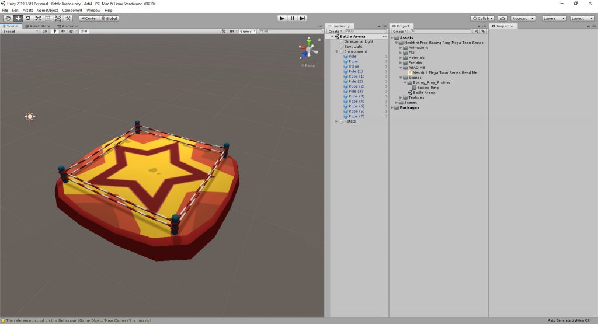This screenshot has width=598, height=324.
Task: Select the Rotate tool
Action: pyautogui.click(x=28, y=18)
